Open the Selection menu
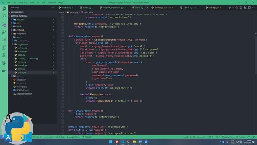The width and height of the screenshot is (257, 145). [x=22, y=2]
